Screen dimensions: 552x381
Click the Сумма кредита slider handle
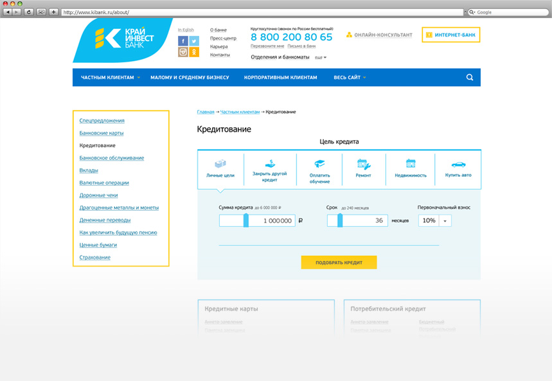click(246, 220)
